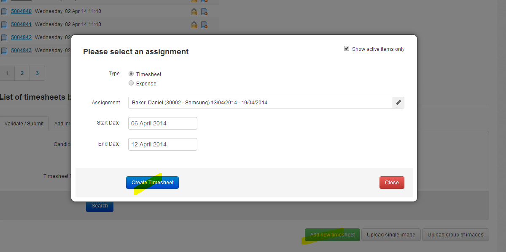Image resolution: width=506 pixels, height=252 pixels.
Task: Go to page 2 of the background list
Action: coord(22,73)
